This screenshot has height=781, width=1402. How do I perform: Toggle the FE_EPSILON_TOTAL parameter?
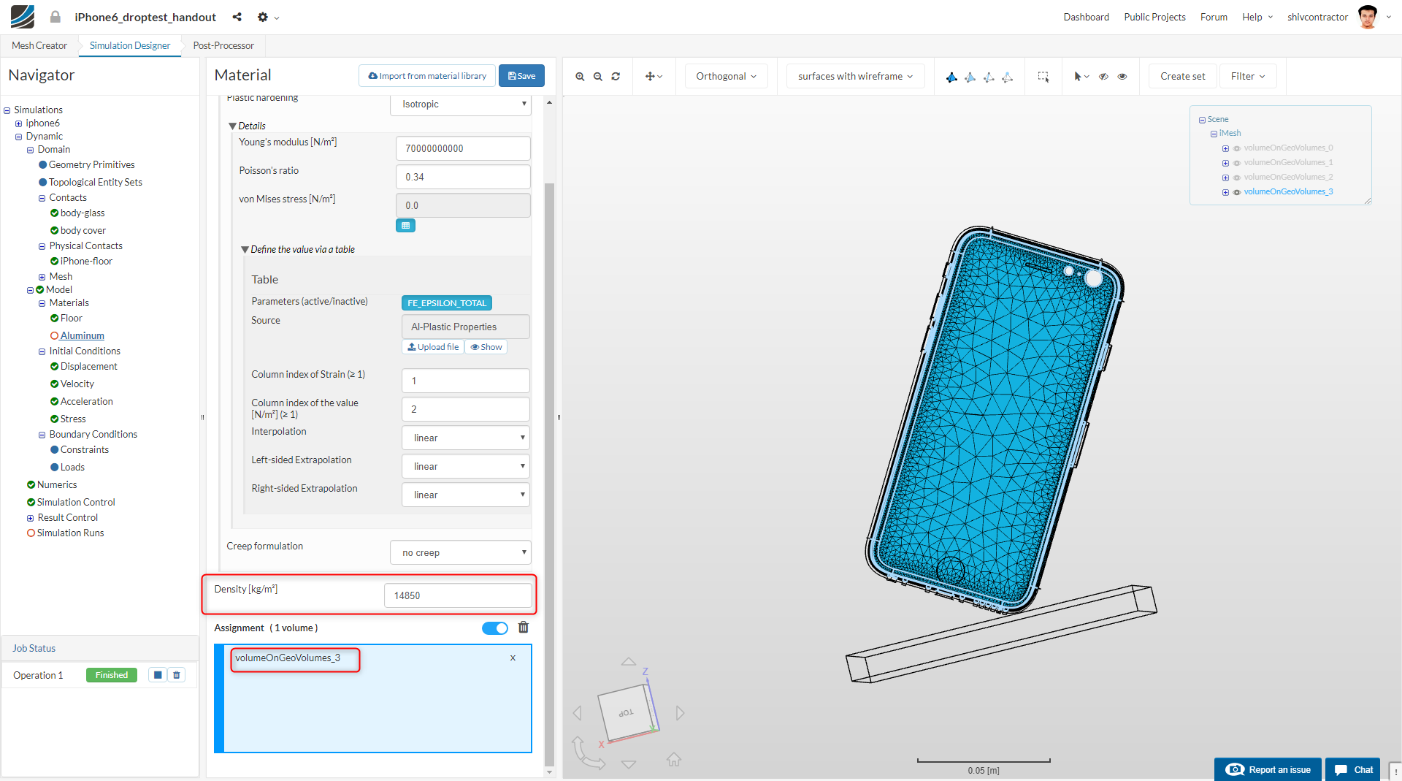[447, 303]
